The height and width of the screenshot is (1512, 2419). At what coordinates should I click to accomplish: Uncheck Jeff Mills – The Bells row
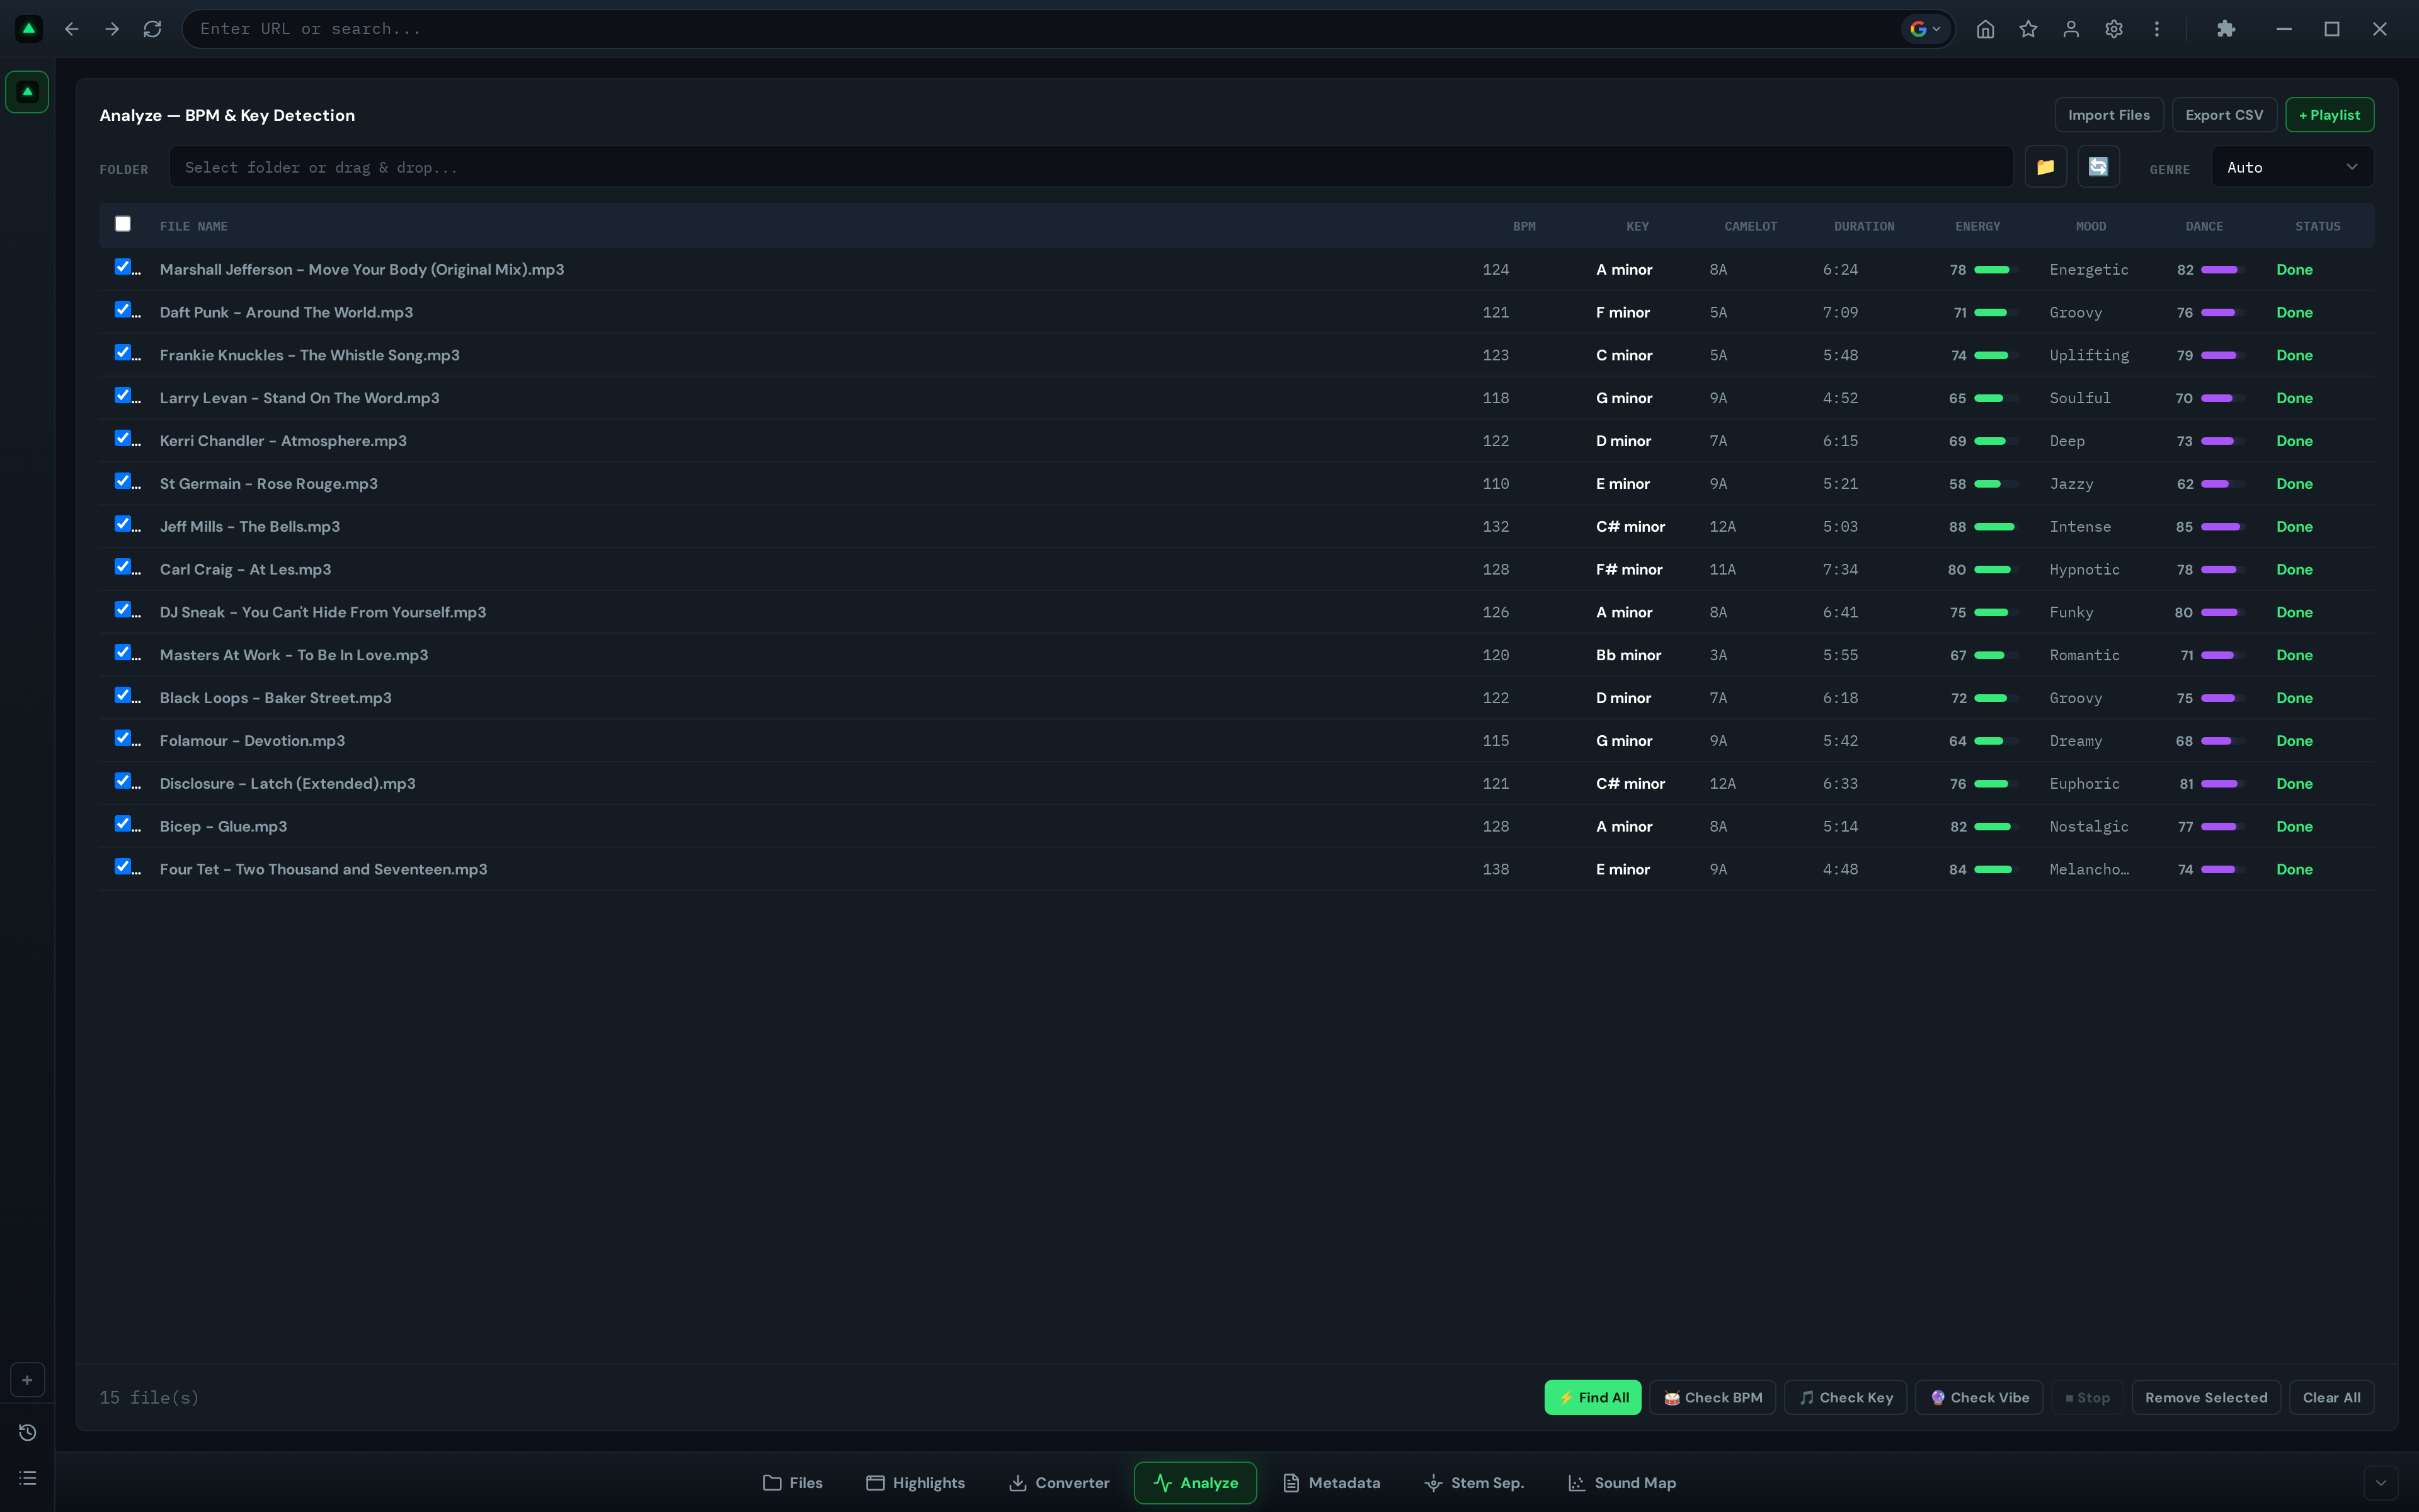click(x=123, y=524)
